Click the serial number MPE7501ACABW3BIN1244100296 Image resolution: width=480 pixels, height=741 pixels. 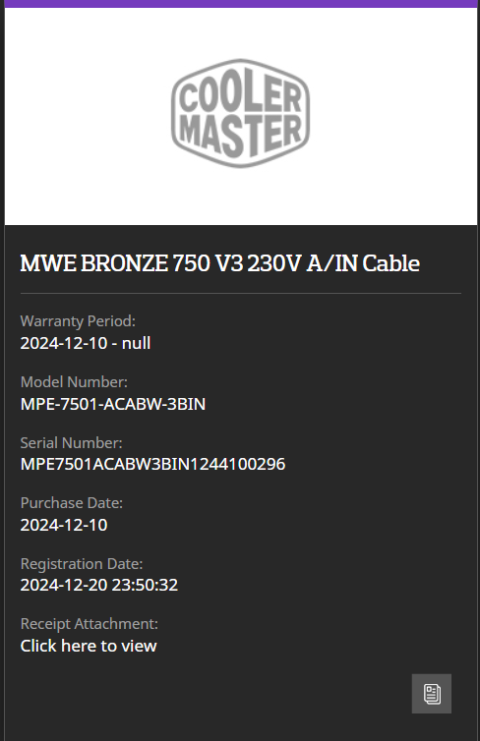pos(152,464)
